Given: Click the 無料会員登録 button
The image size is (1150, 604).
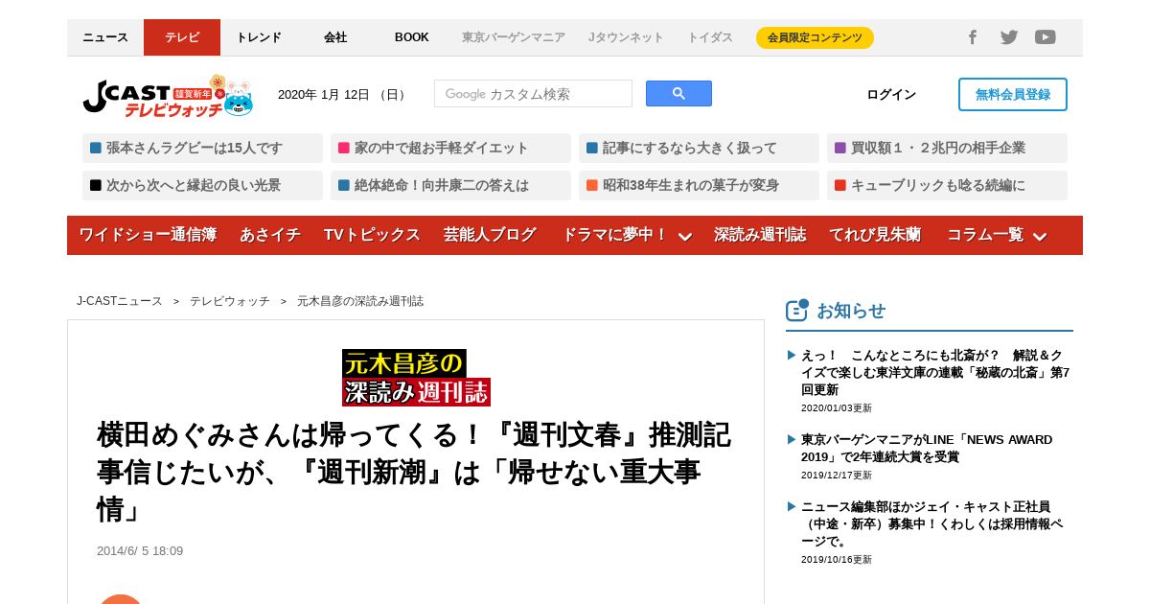Looking at the screenshot, I should pyautogui.click(x=1013, y=94).
